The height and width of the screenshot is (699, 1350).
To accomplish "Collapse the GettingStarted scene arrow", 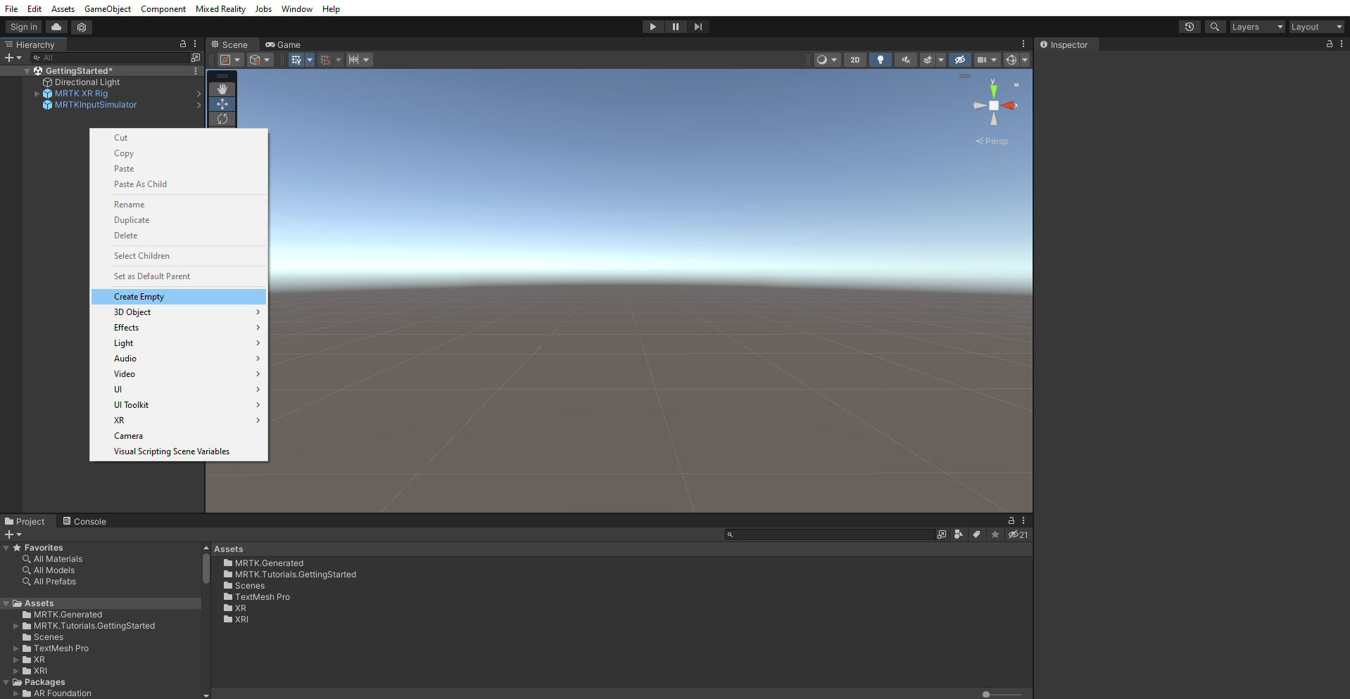I will click(27, 71).
